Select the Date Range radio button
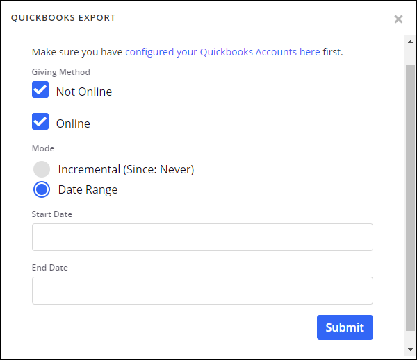The width and height of the screenshot is (417, 360). point(42,189)
